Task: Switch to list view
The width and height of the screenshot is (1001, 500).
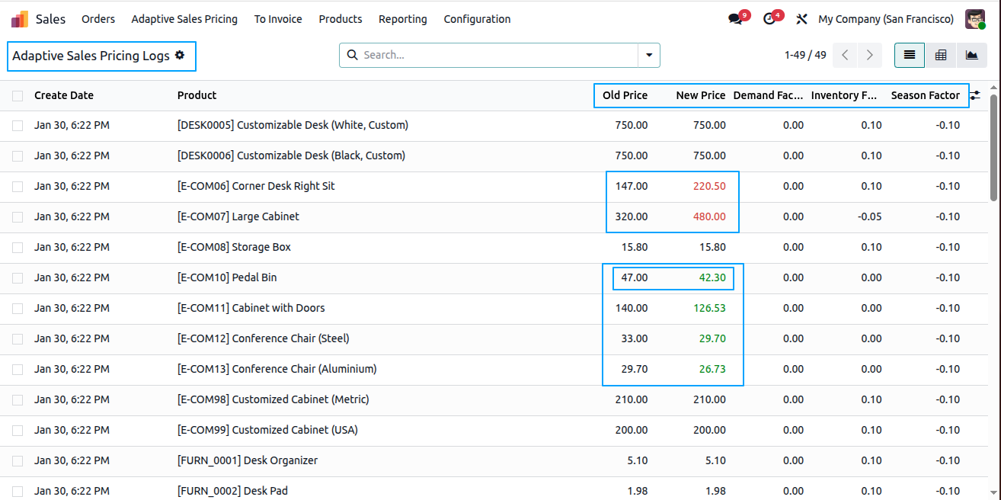Action: coord(910,55)
